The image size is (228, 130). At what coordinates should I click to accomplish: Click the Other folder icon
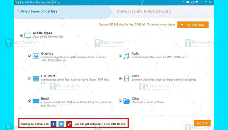126,101
